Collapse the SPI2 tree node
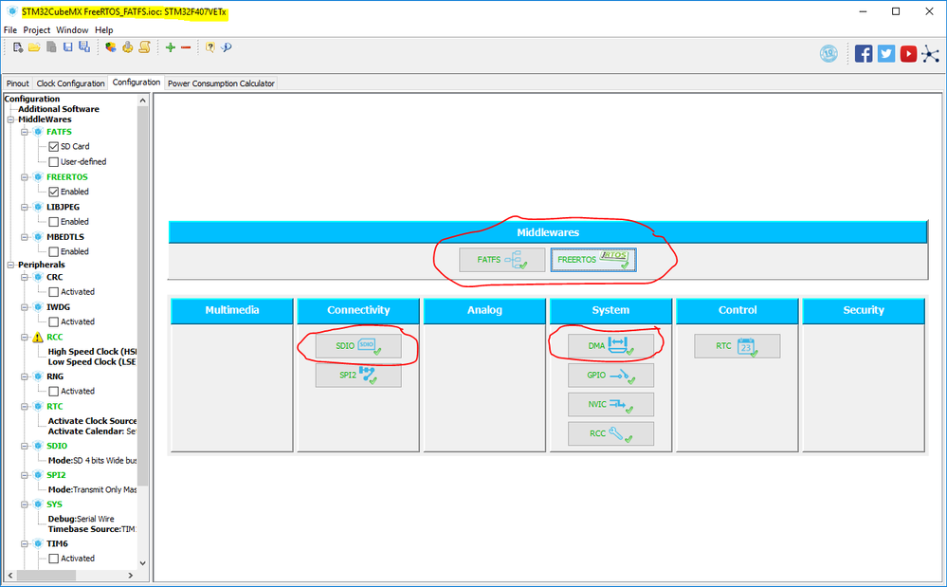 click(25, 475)
